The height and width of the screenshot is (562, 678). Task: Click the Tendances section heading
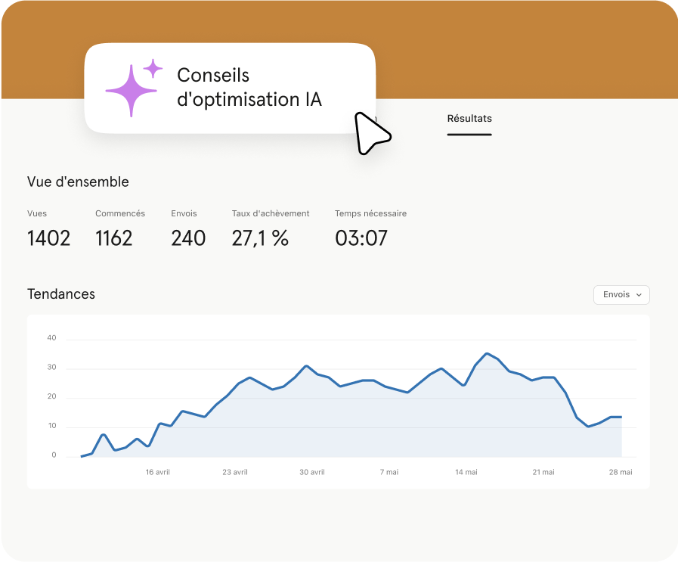(61, 294)
